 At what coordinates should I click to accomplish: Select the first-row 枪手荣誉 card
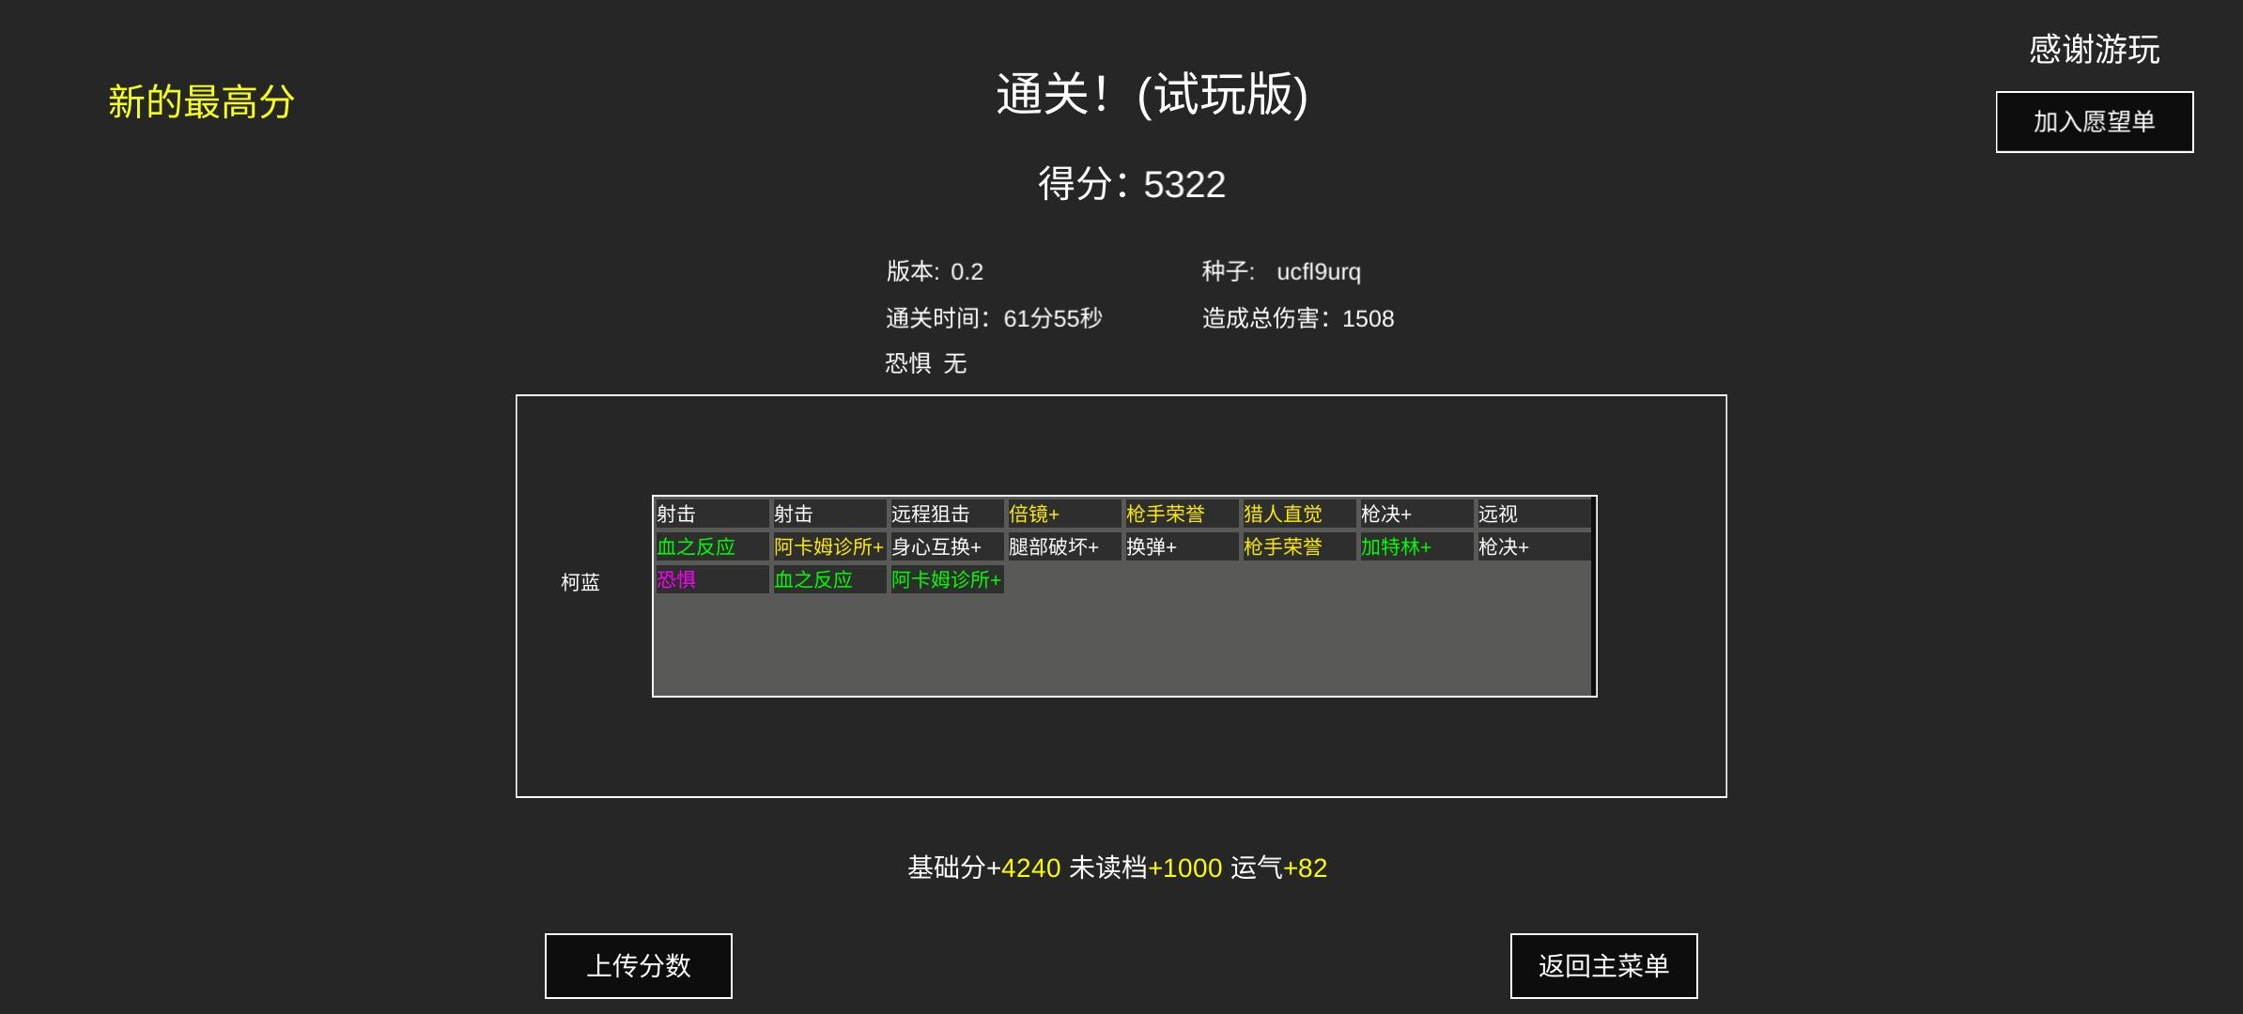click(1180, 514)
